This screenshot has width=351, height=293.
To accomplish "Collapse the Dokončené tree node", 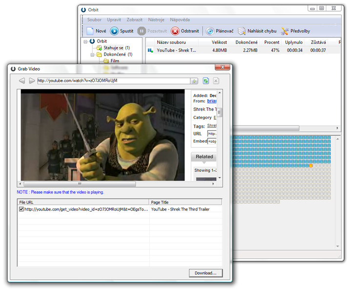I will (92, 55).
